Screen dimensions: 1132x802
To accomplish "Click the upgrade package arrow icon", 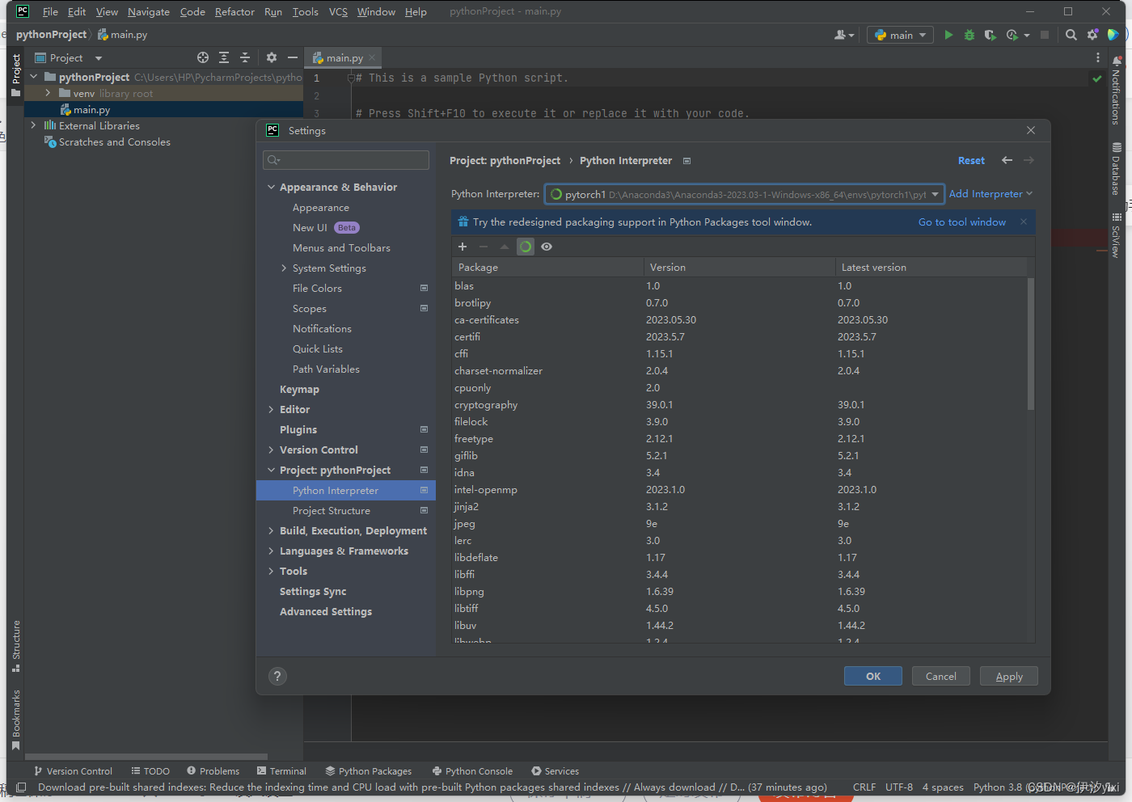I will click(505, 247).
